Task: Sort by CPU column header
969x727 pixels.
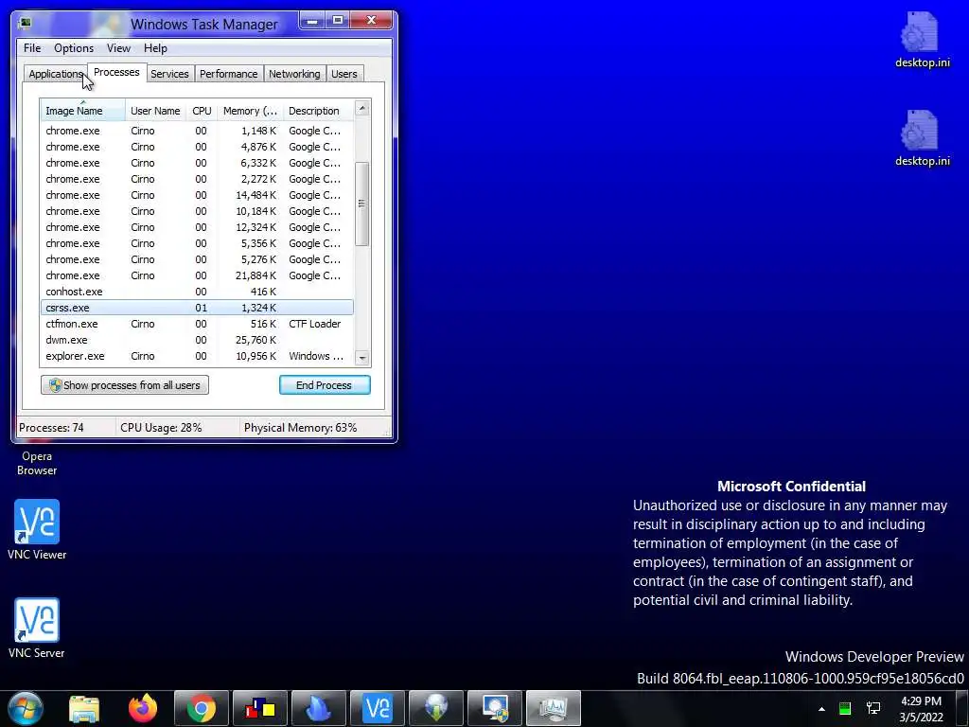Action: tap(202, 111)
